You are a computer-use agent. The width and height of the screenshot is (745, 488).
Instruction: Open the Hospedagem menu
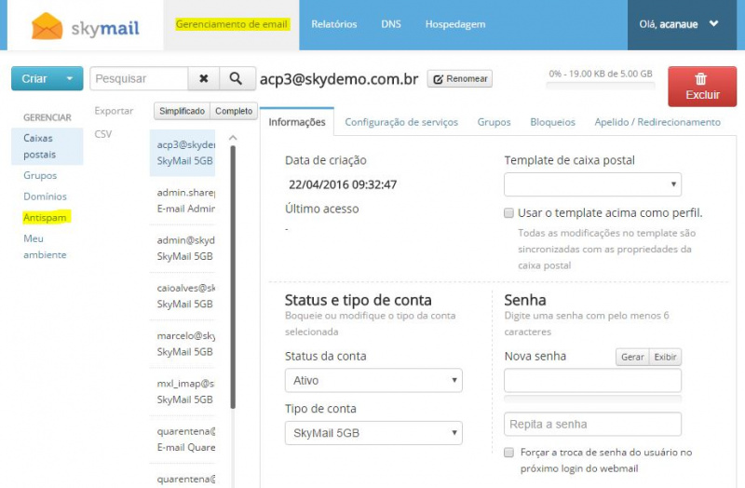click(x=455, y=24)
